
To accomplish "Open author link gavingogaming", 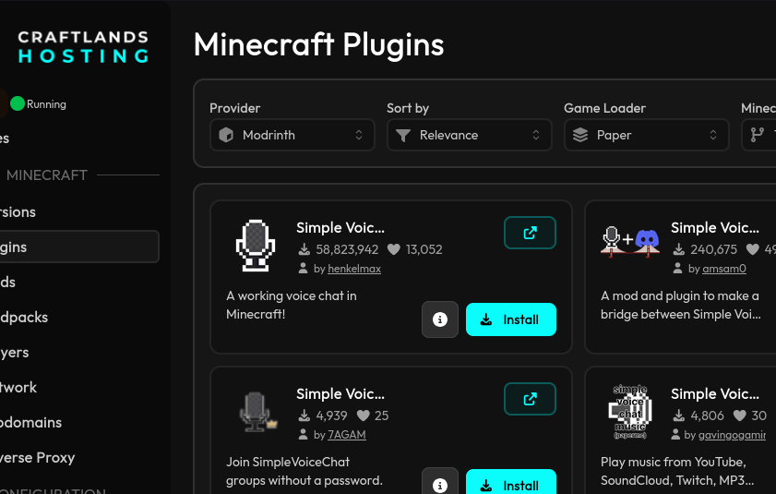I will tap(732, 435).
